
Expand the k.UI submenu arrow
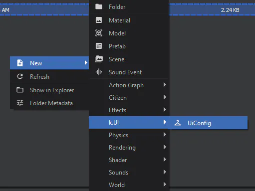165,122
